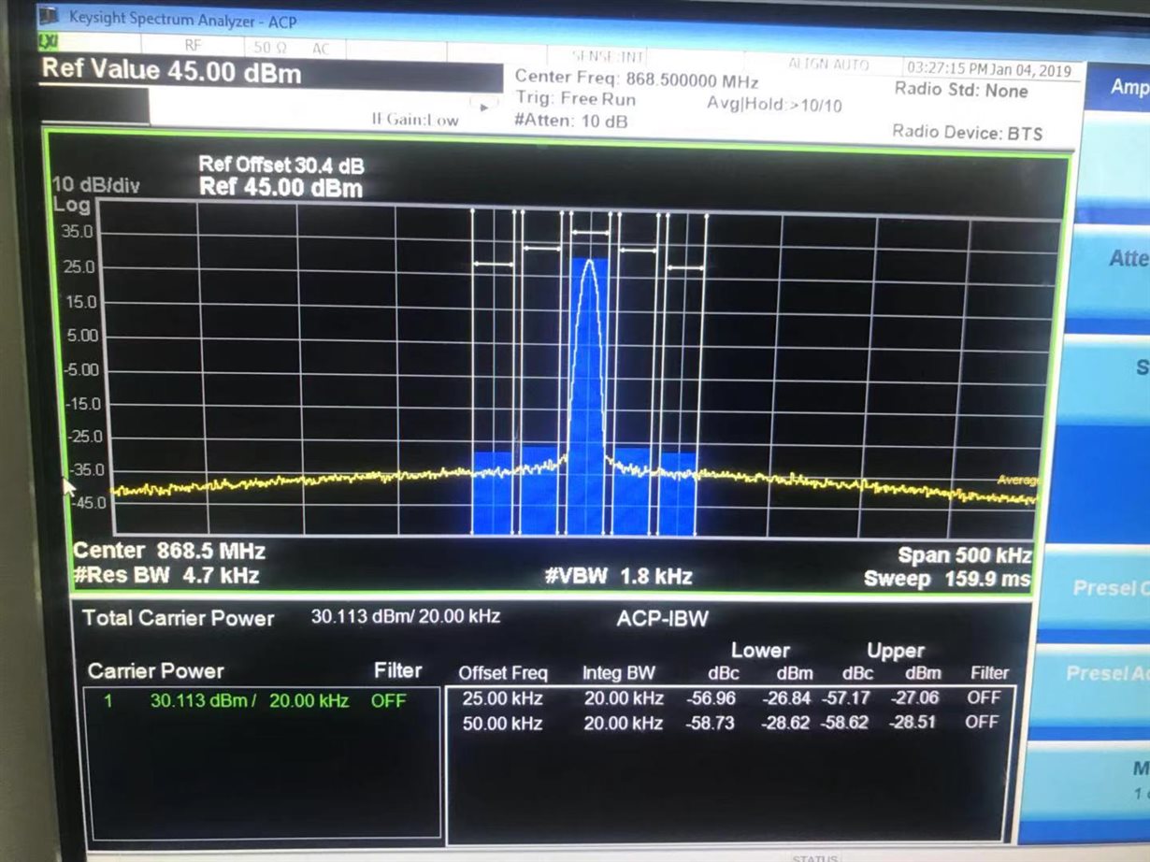Click the #Res BW 4.7 kHz annotation
The image size is (1150, 862).
tap(165, 574)
